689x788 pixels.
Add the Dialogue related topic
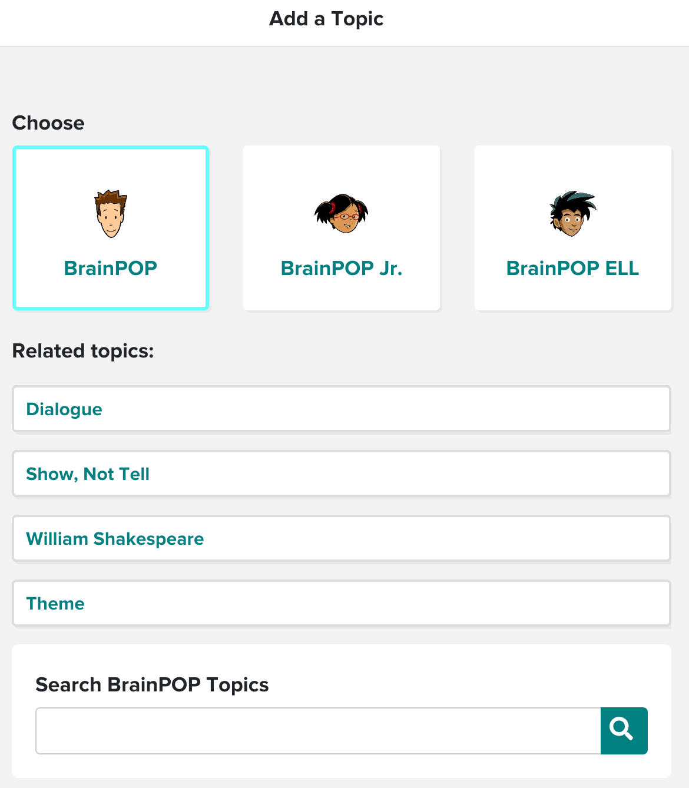342,409
